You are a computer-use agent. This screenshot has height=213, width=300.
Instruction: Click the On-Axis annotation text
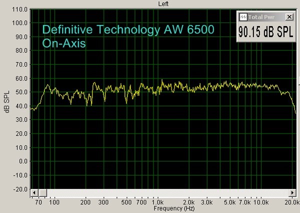click(x=64, y=43)
